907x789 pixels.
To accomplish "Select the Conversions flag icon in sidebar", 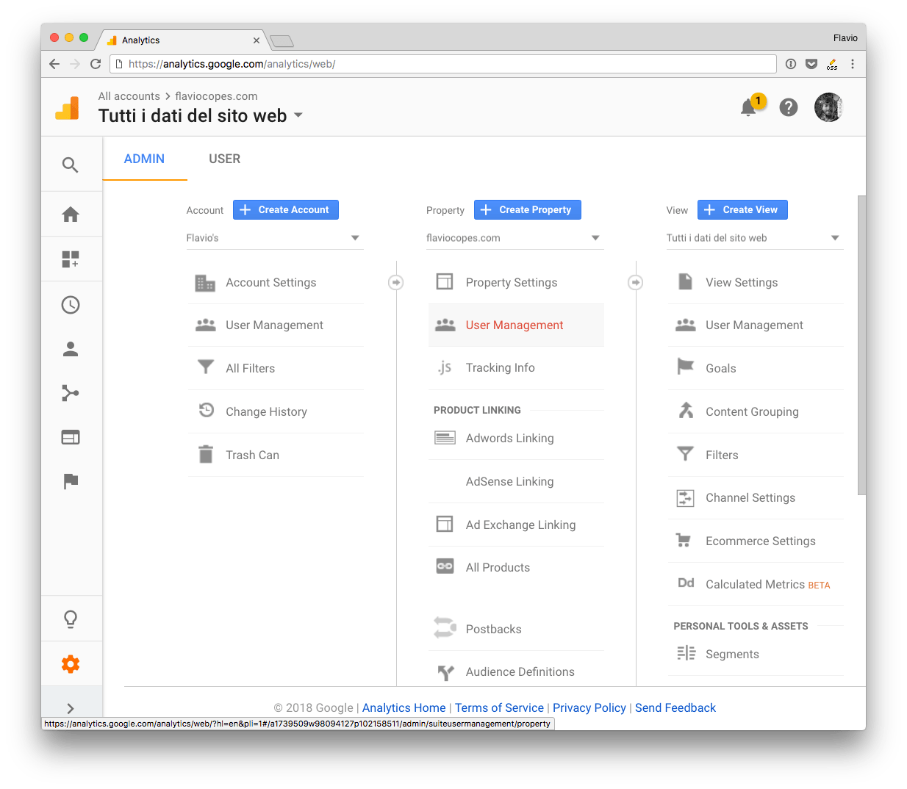I will coord(71,481).
